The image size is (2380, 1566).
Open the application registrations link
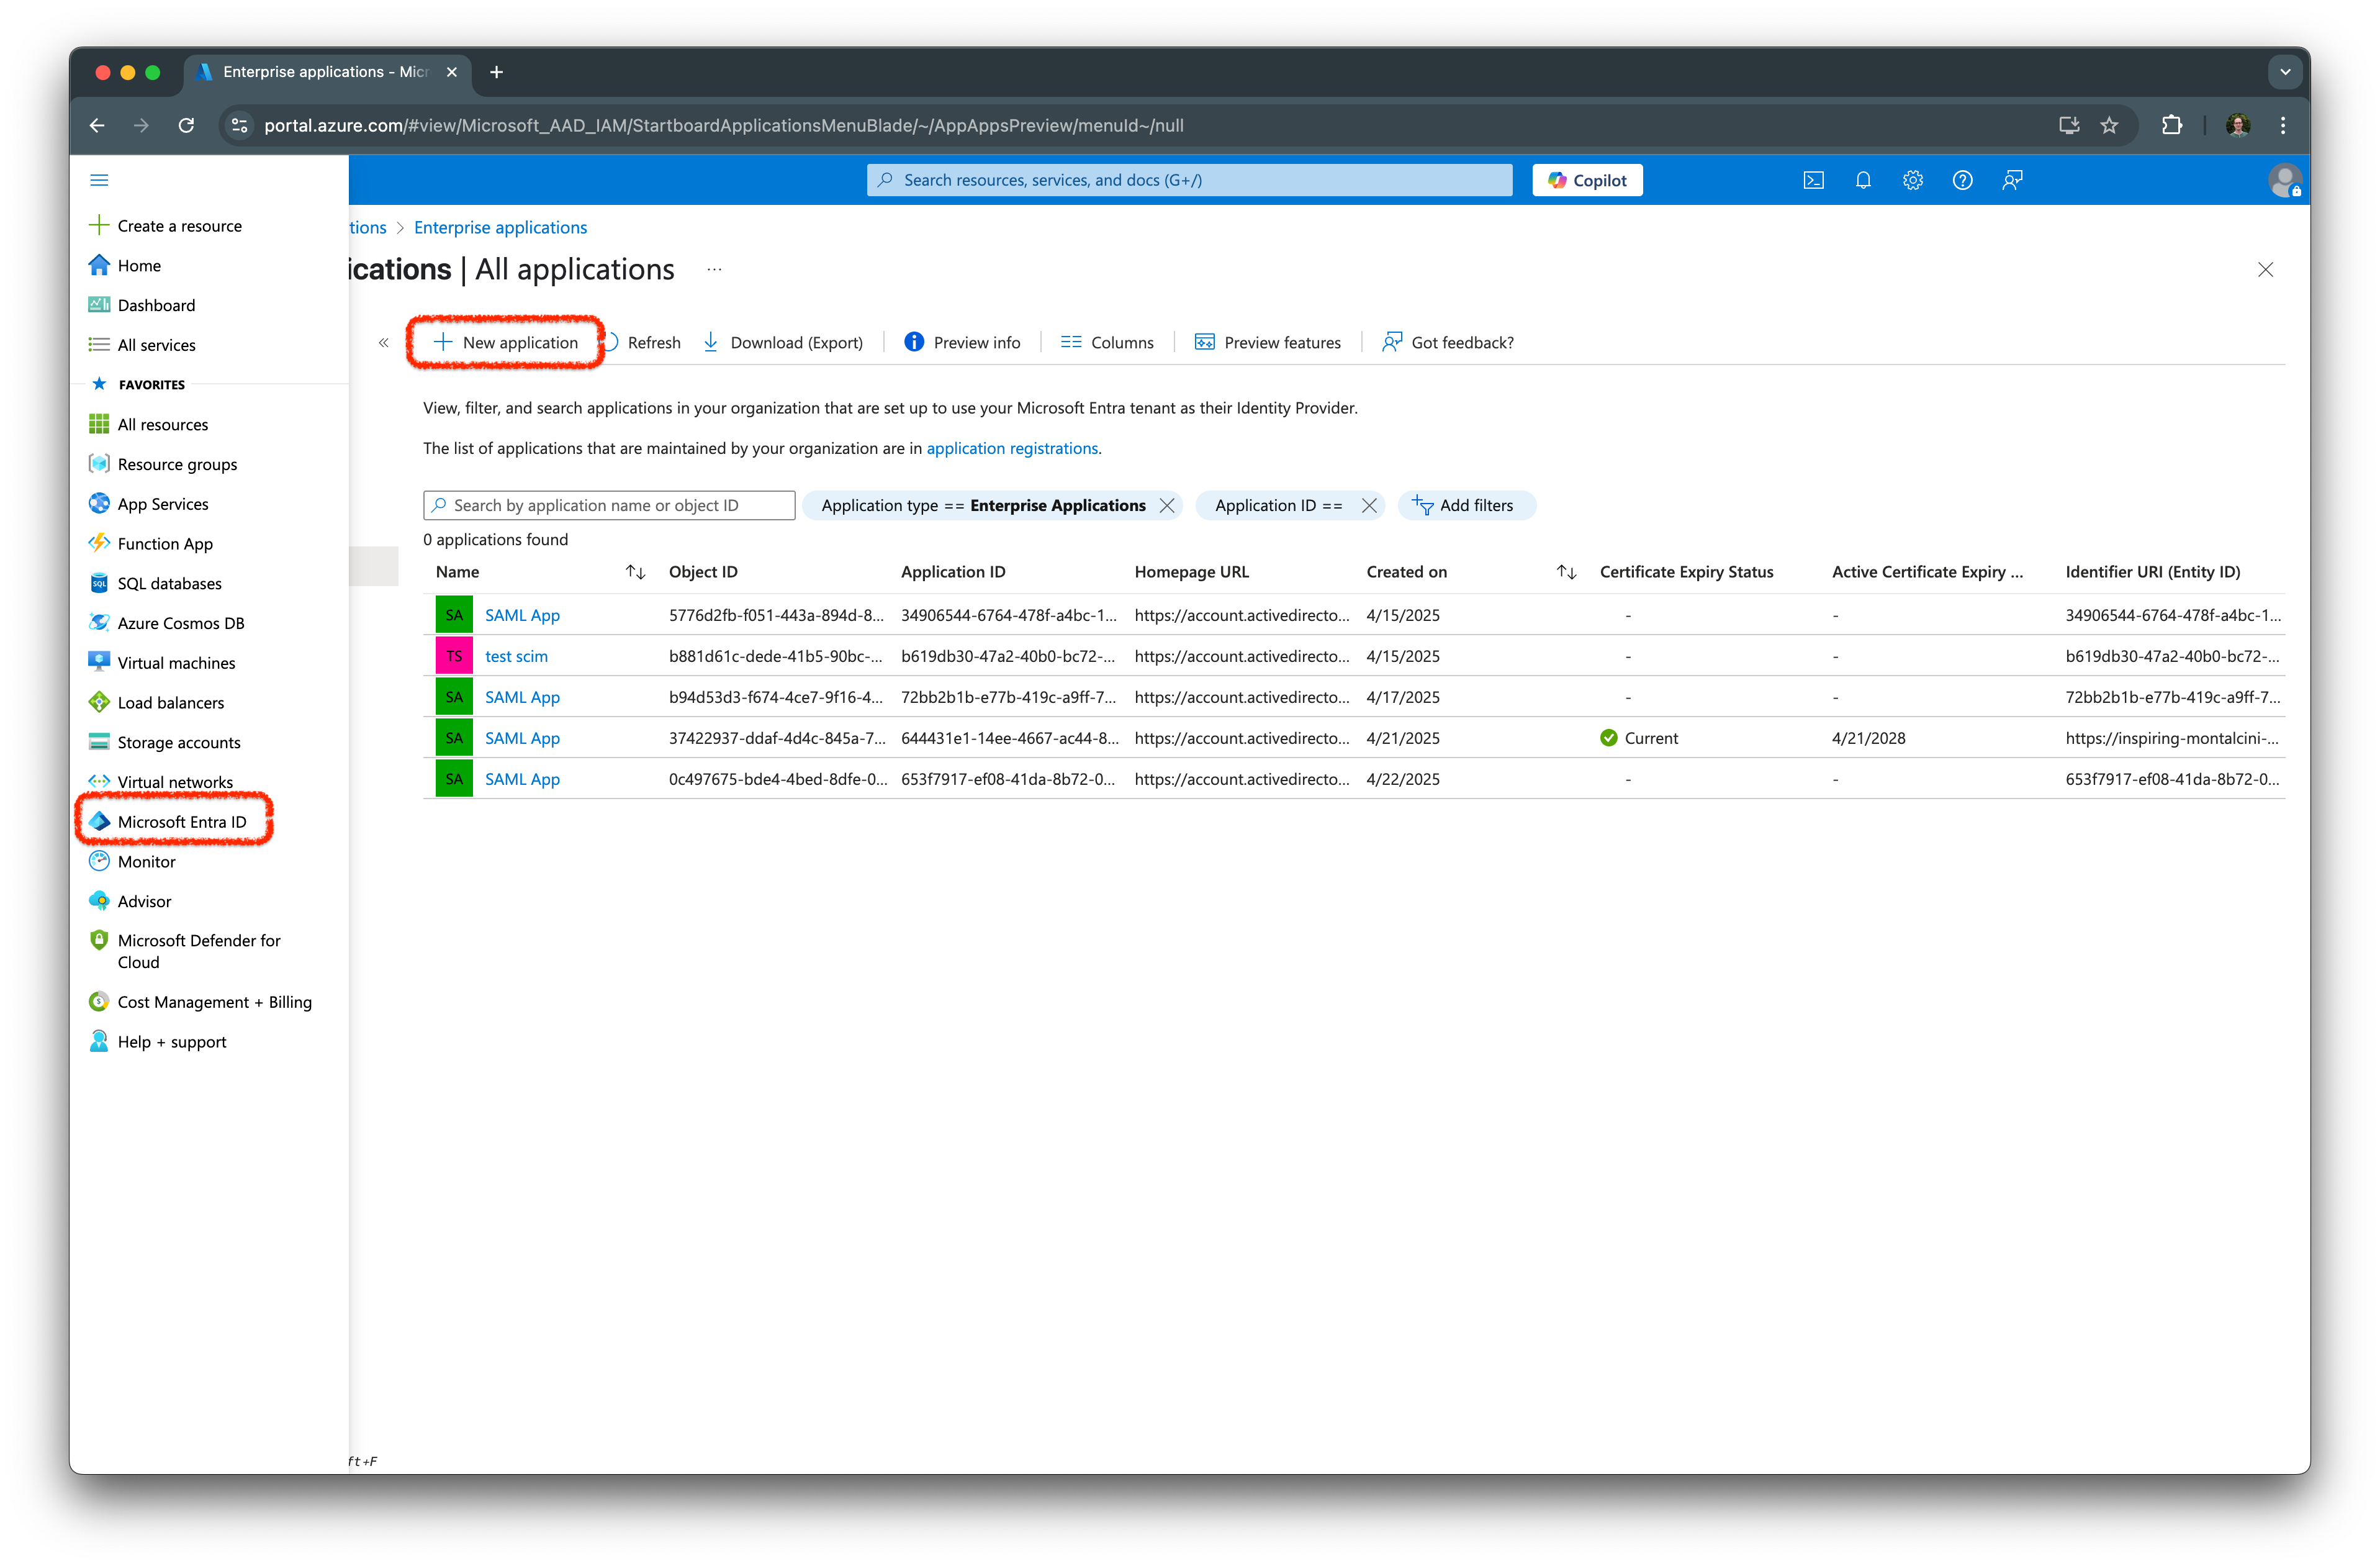pos(1012,448)
